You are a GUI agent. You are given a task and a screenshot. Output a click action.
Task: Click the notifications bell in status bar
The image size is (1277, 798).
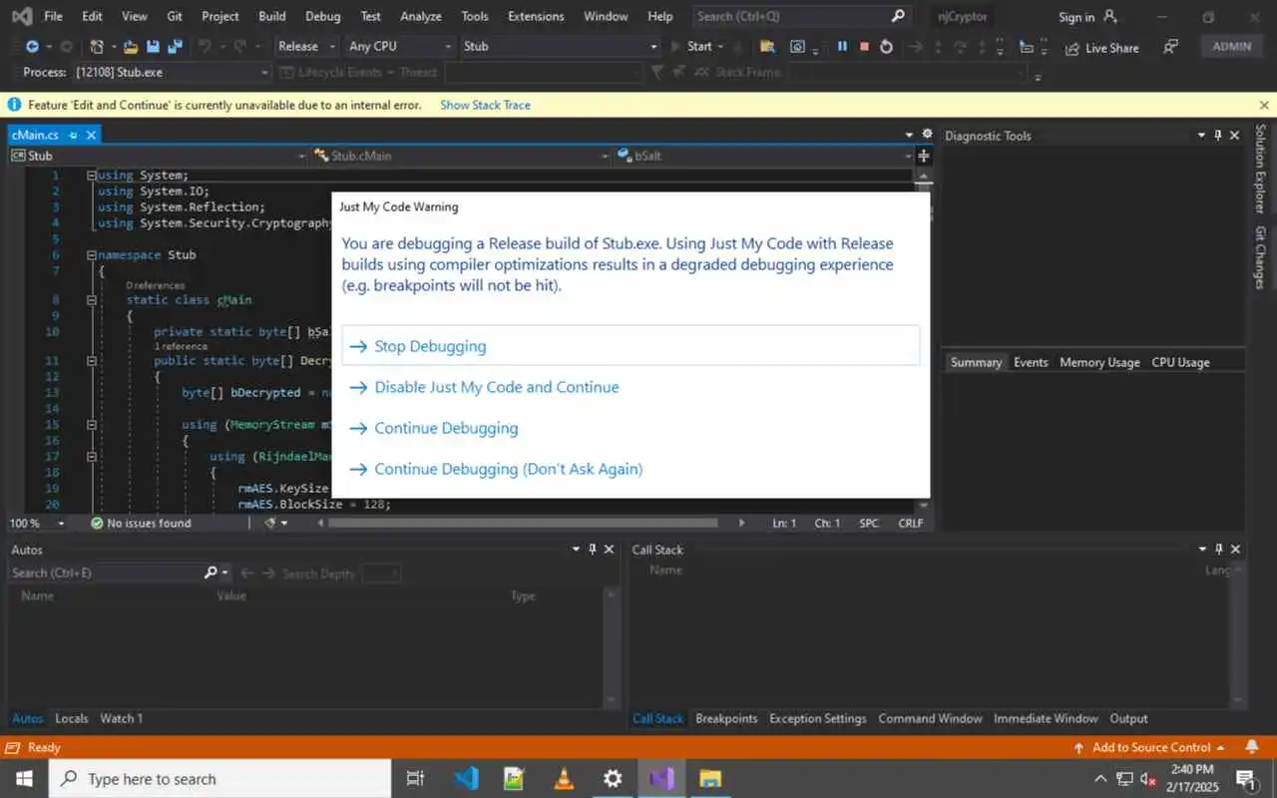1252,747
